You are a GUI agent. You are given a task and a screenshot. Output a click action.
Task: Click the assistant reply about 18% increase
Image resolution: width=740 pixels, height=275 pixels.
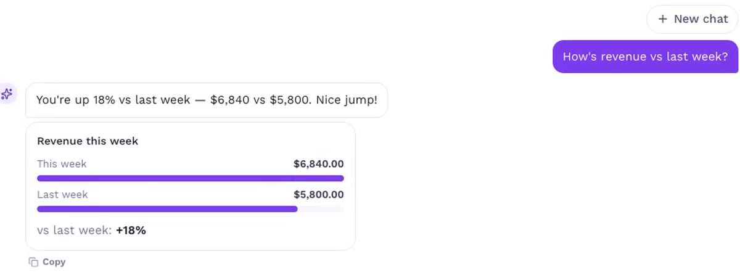click(207, 100)
